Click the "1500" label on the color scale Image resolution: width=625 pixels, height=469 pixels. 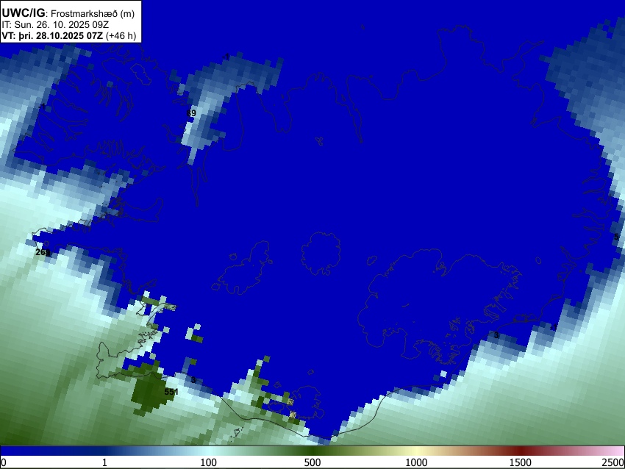(x=521, y=462)
